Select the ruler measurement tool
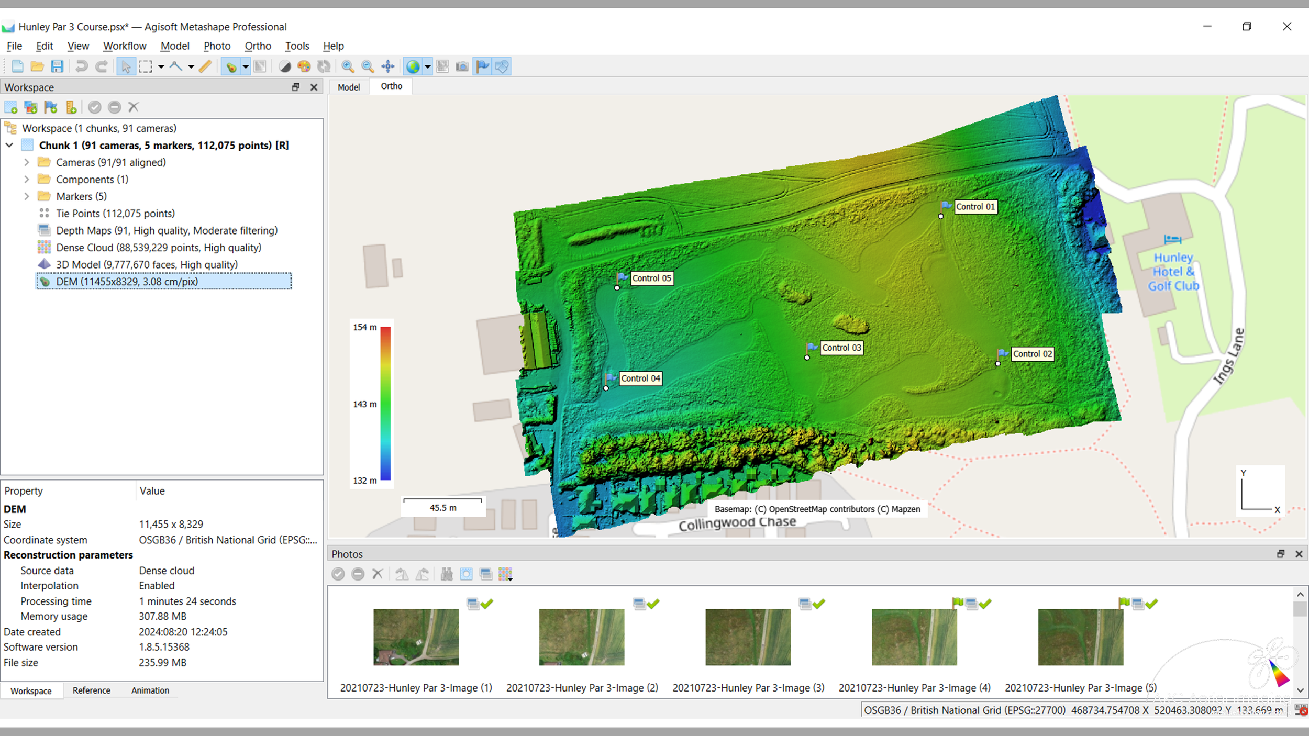The height and width of the screenshot is (736, 1309). coord(205,66)
